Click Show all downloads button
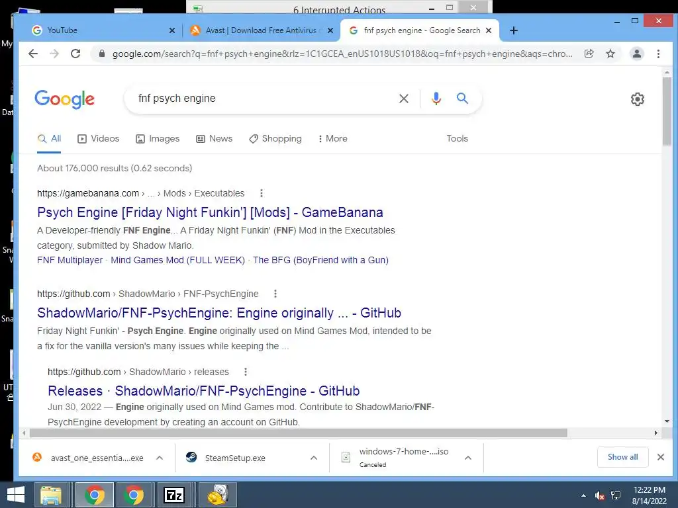The width and height of the screenshot is (678, 508). [x=622, y=457]
